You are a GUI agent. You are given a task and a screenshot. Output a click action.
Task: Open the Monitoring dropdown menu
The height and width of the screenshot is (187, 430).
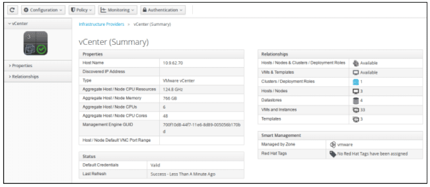pos(117,10)
